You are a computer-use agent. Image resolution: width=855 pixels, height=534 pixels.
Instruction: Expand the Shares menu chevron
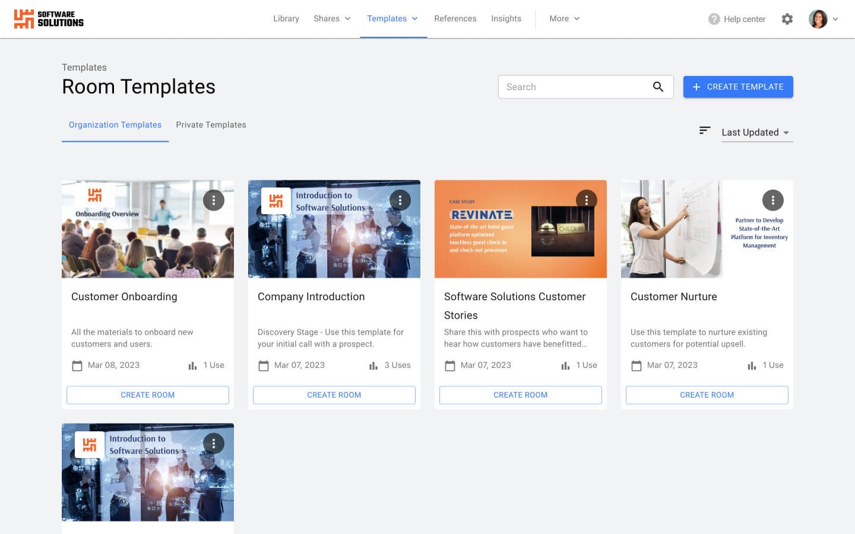pos(347,18)
